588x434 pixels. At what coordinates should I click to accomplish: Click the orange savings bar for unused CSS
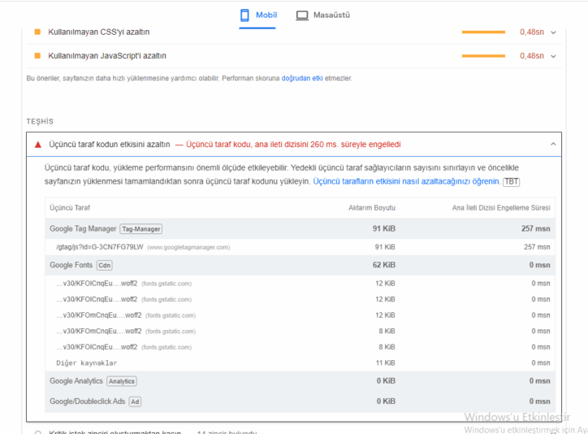tap(483, 33)
